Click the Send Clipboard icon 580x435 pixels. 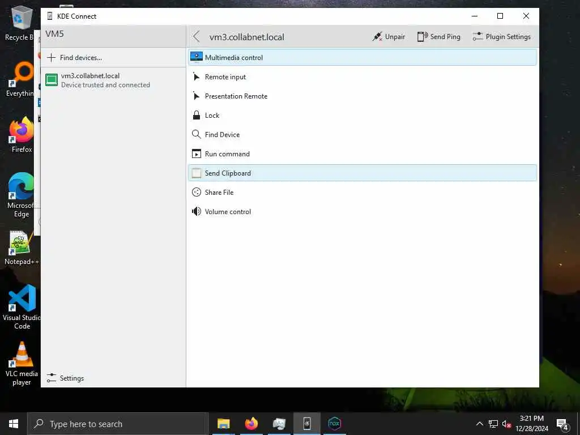click(x=196, y=173)
